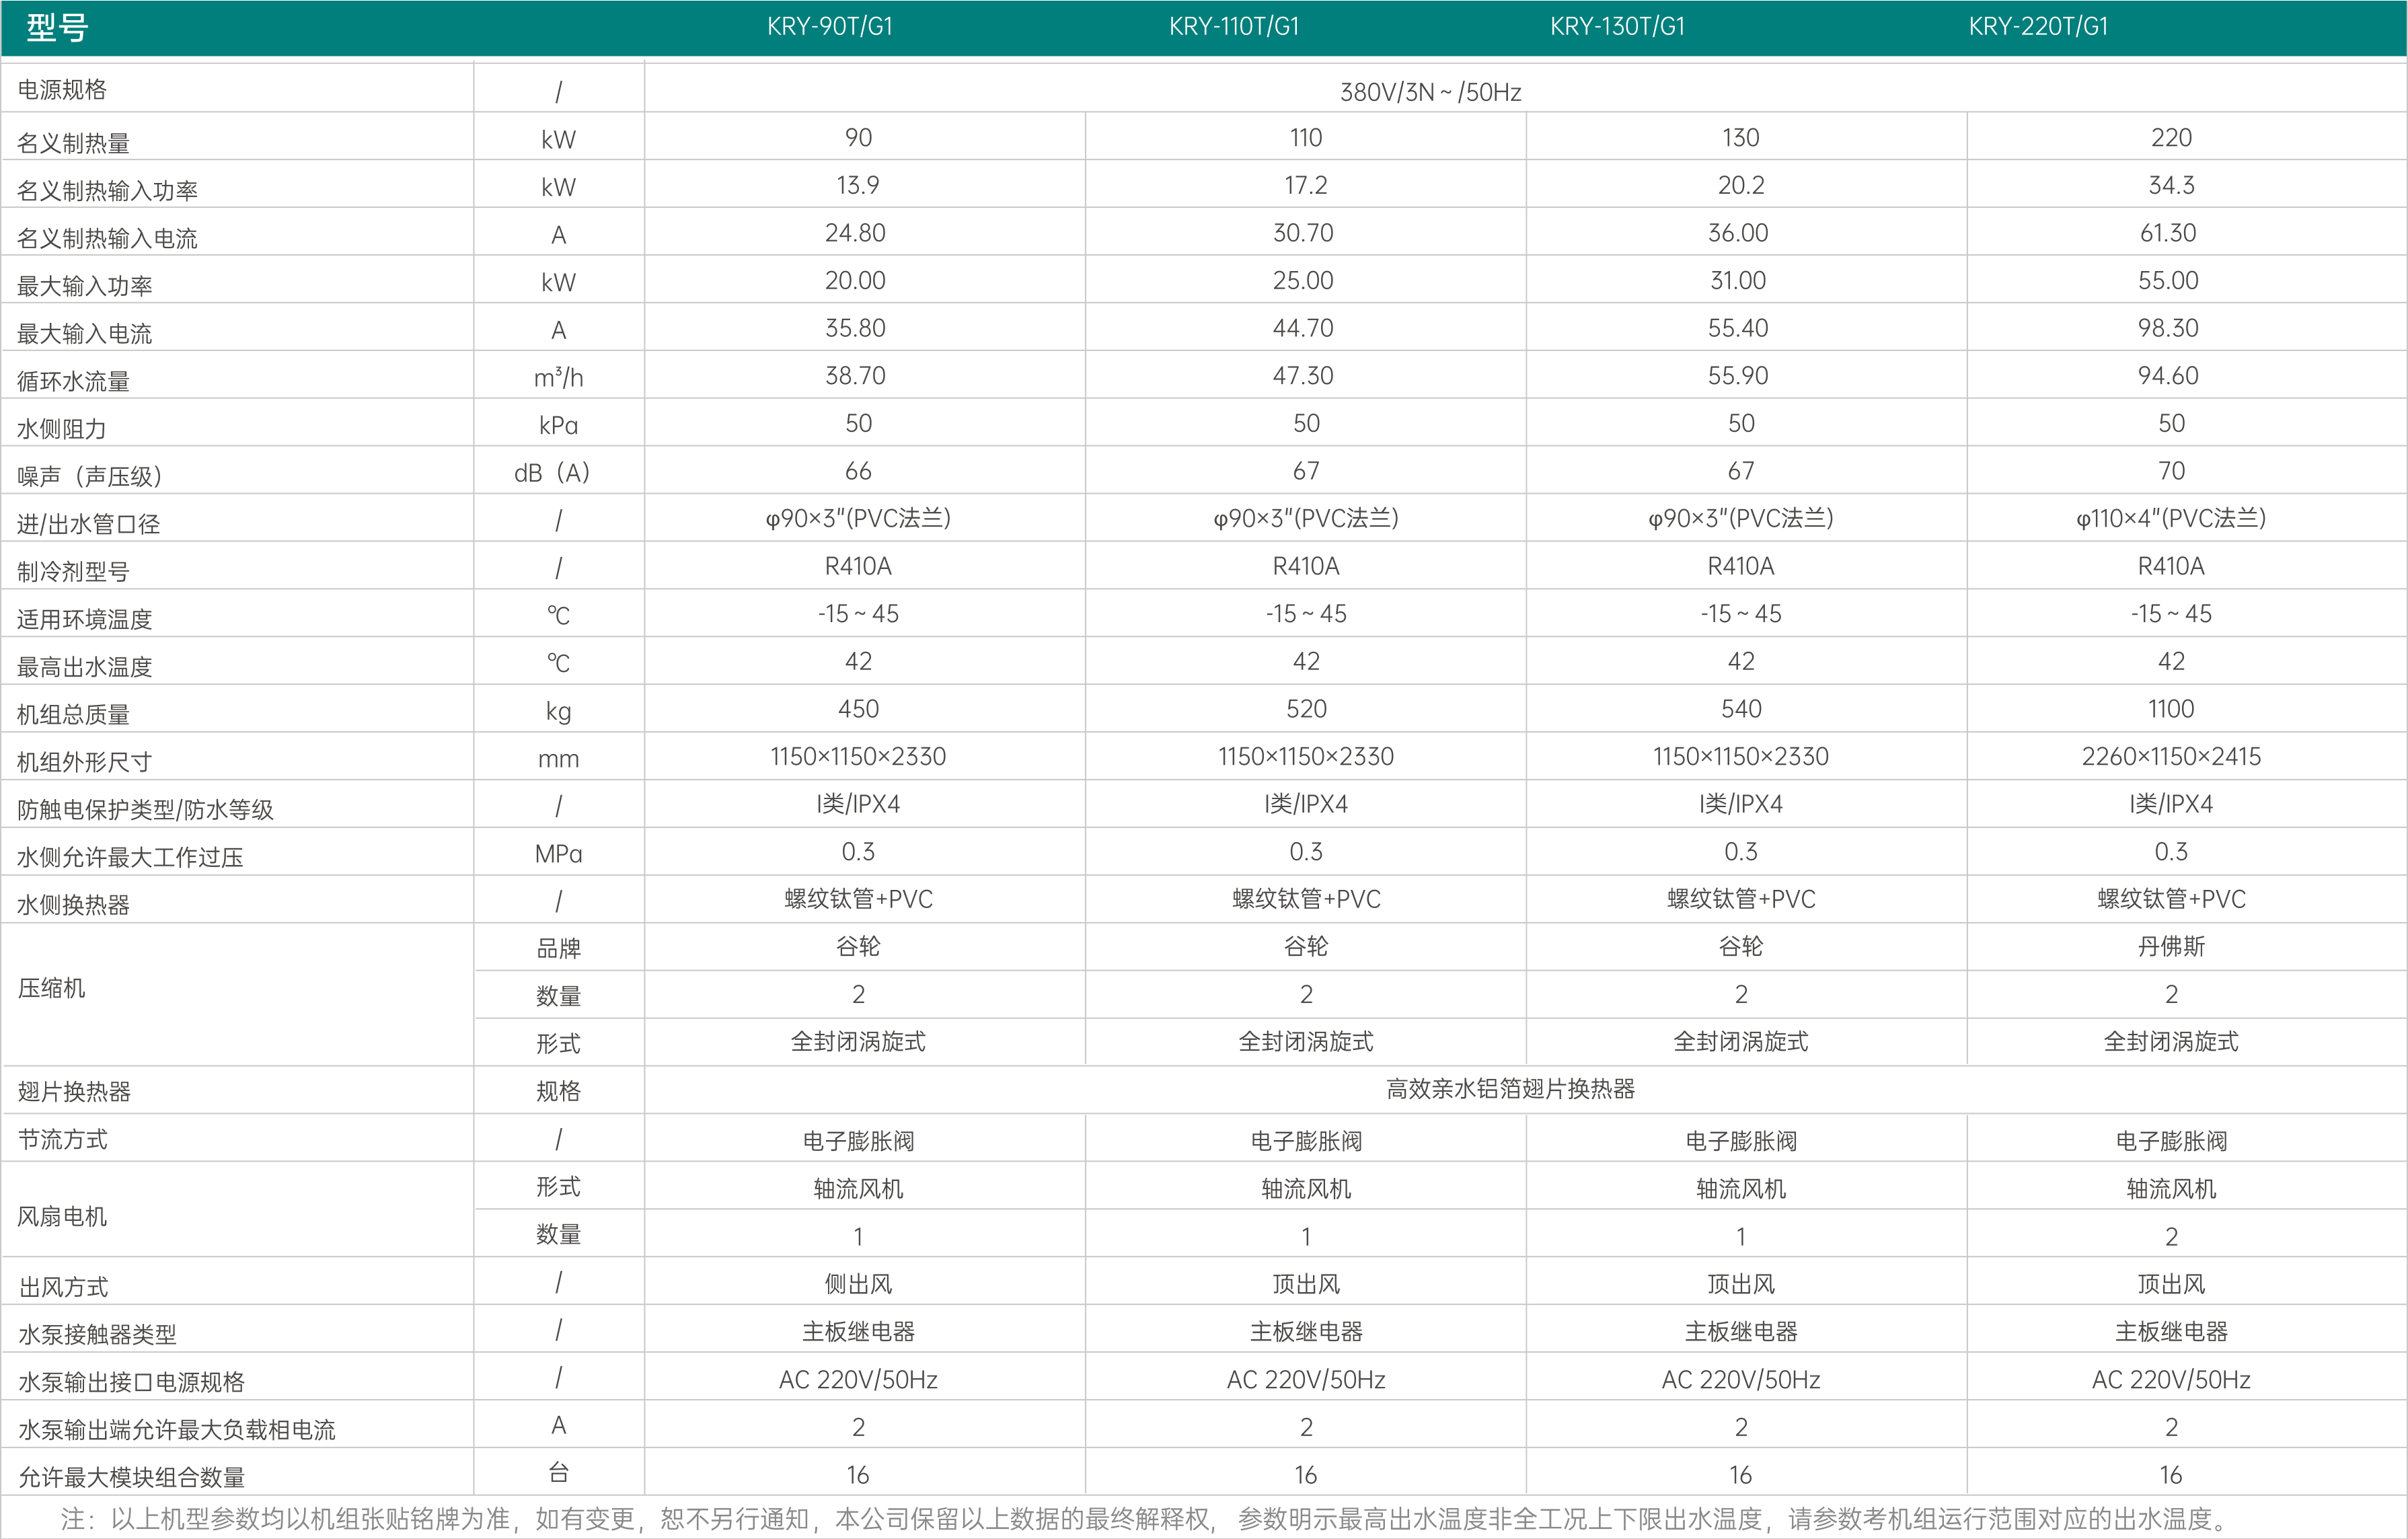Click the KRY-130T/G1 column header
This screenshot has height=1539, width=2408.
(1617, 27)
